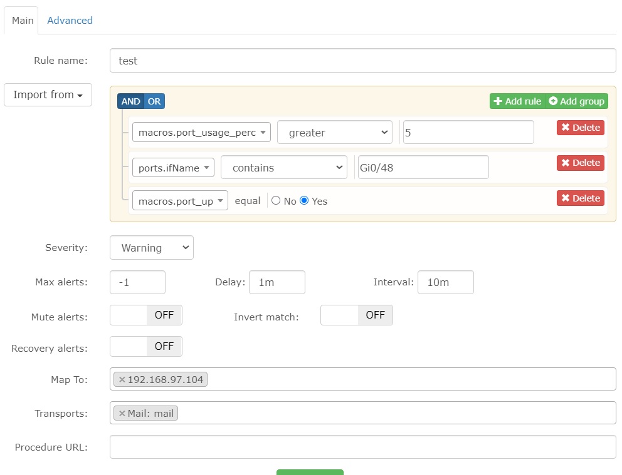The width and height of the screenshot is (622, 475).
Task: Click the Gi0/48 value field
Action: click(423, 168)
